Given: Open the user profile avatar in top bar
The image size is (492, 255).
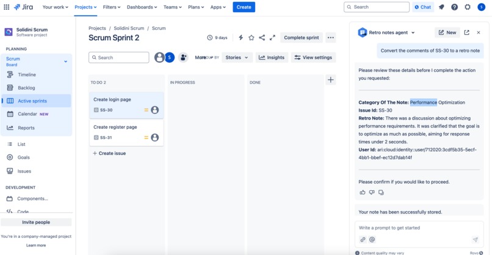Looking at the screenshot, I should point(482,7).
